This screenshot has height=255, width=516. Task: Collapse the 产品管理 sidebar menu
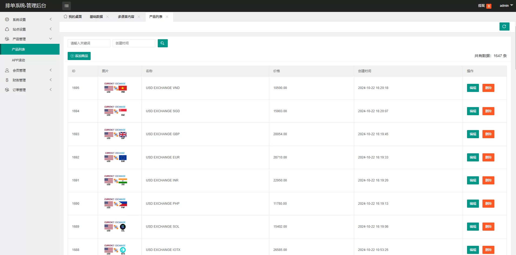tap(28, 39)
